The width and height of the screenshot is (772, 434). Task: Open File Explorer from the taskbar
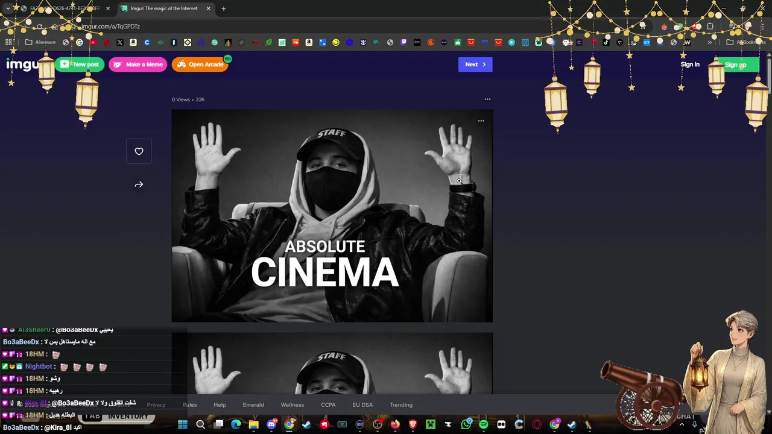click(254, 425)
